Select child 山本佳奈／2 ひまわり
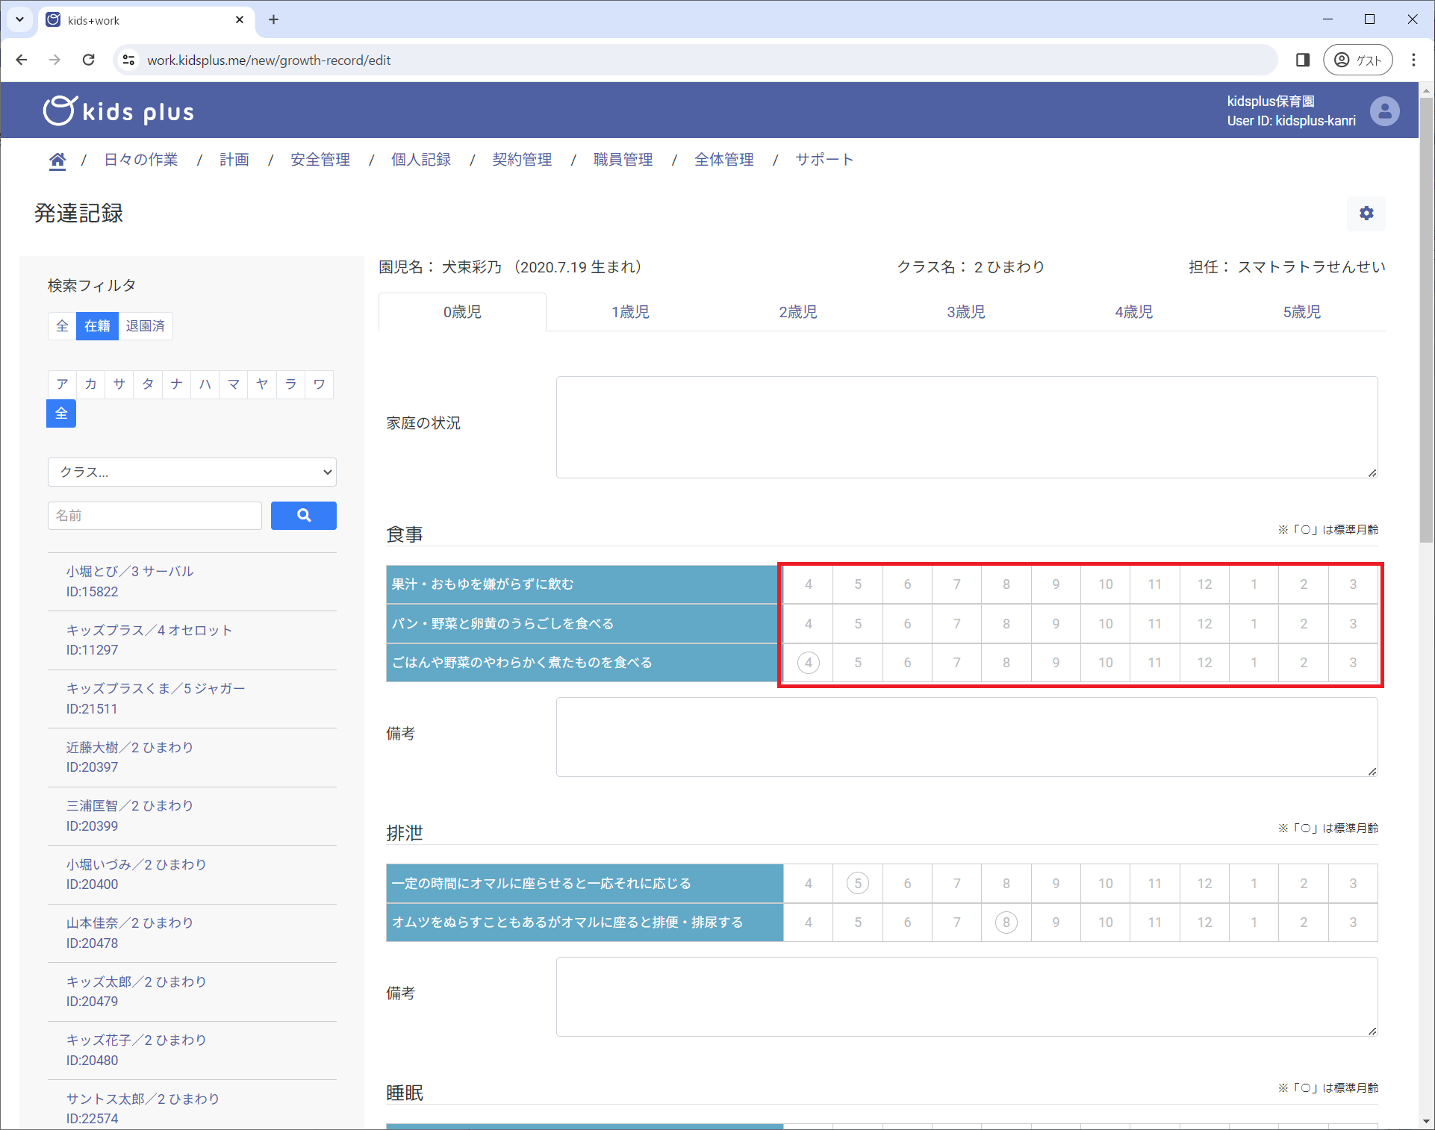 click(x=192, y=933)
